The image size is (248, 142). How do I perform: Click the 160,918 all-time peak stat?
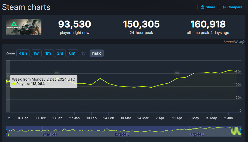pos(208,24)
